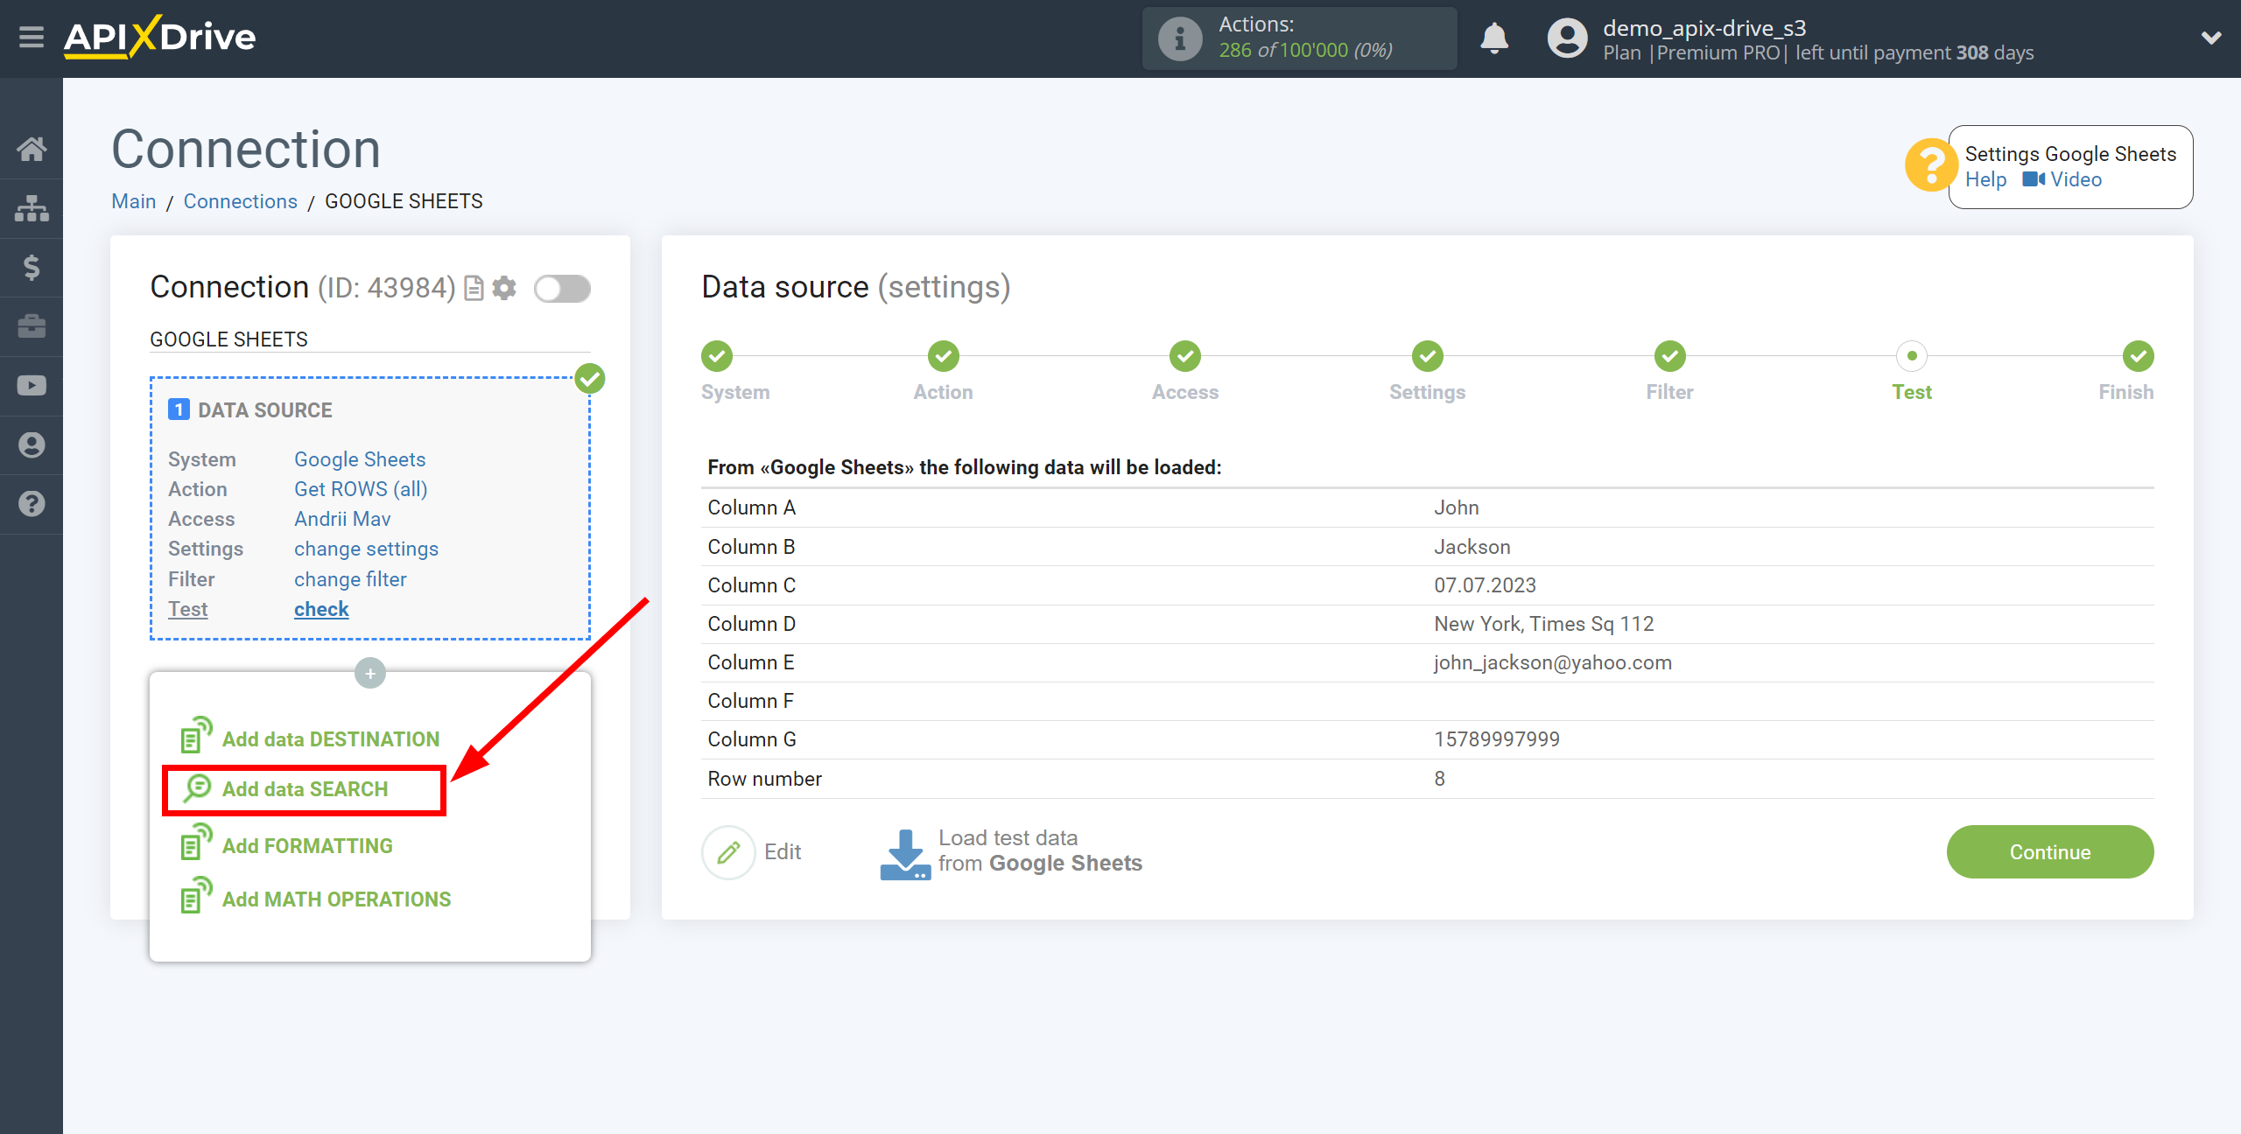Open the hamburger menu
Viewport: 2241px width, 1134px height.
click(x=32, y=38)
